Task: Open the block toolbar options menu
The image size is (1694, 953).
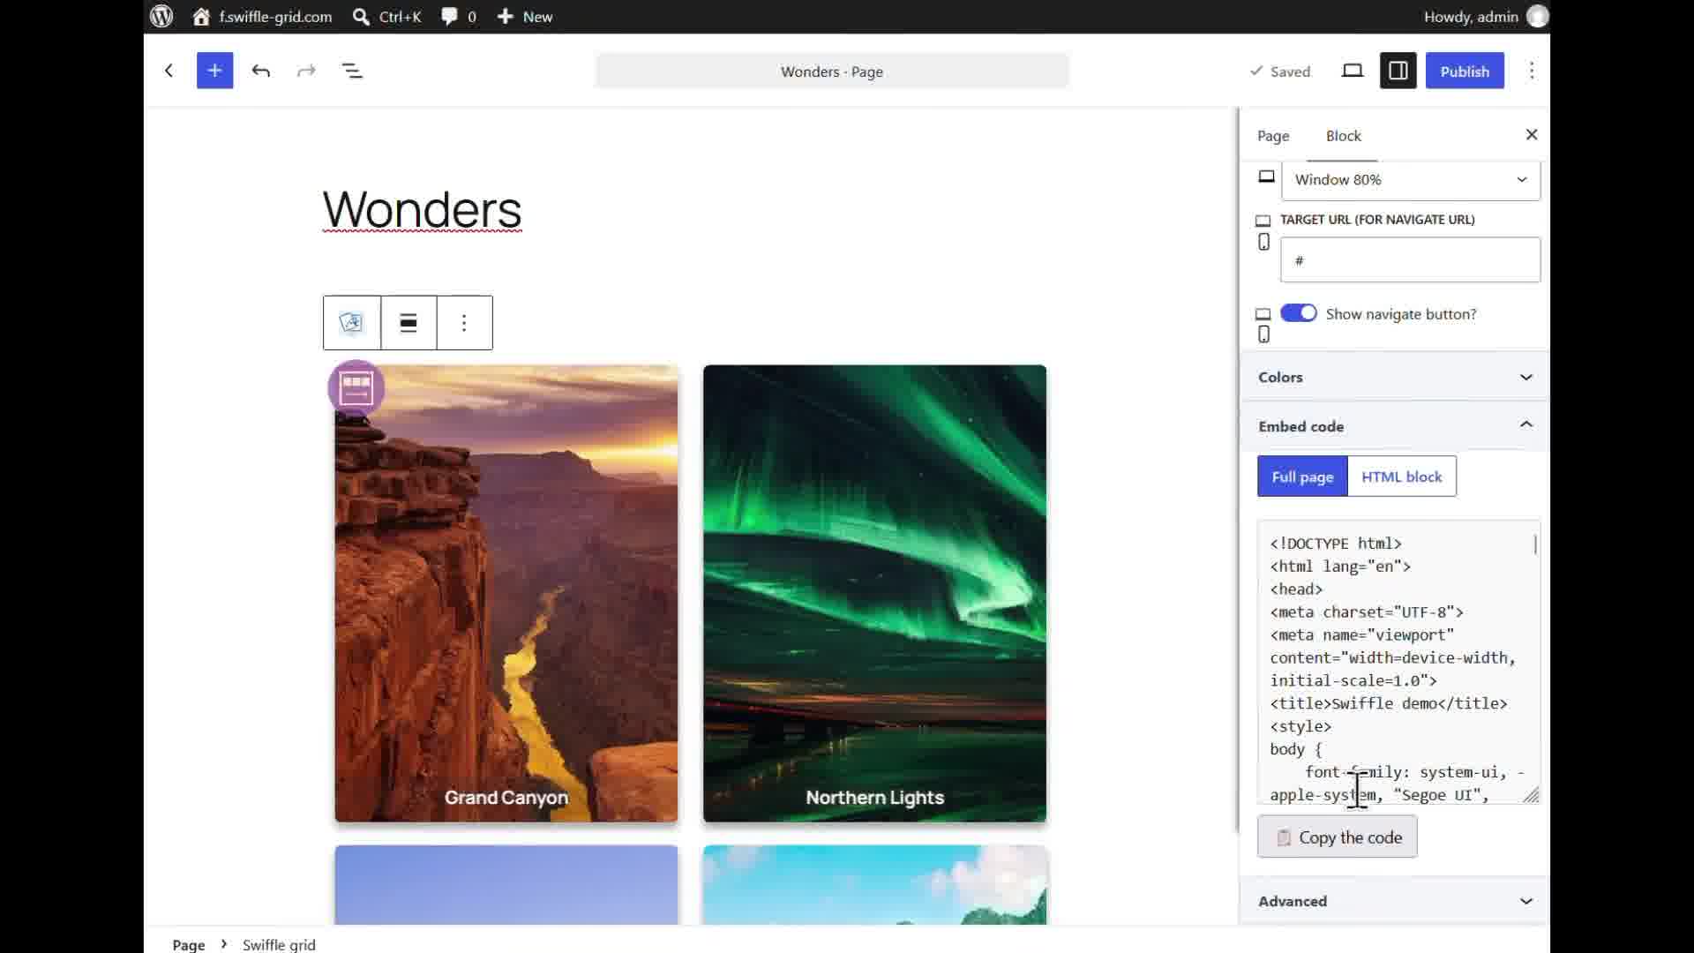Action: click(464, 323)
